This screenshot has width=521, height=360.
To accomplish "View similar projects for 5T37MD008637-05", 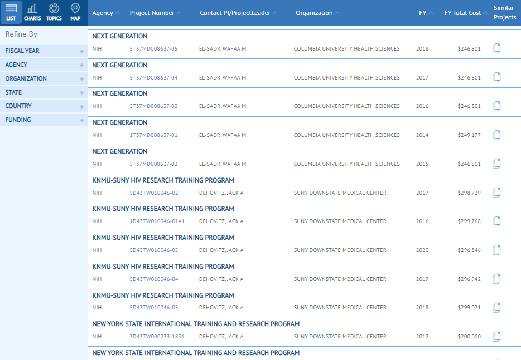I will (x=496, y=48).
